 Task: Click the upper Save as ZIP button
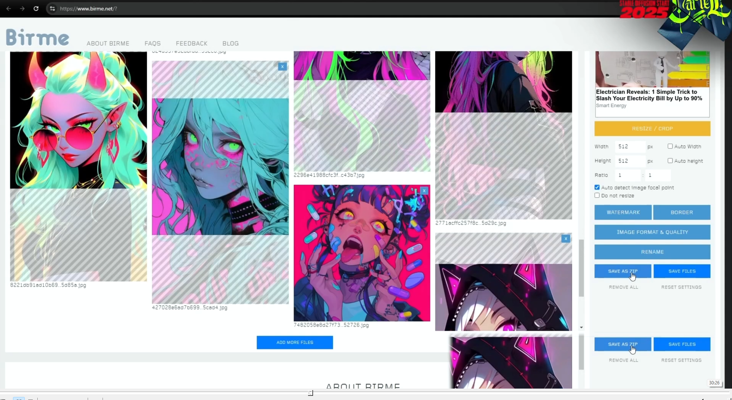pyautogui.click(x=623, y=271)
